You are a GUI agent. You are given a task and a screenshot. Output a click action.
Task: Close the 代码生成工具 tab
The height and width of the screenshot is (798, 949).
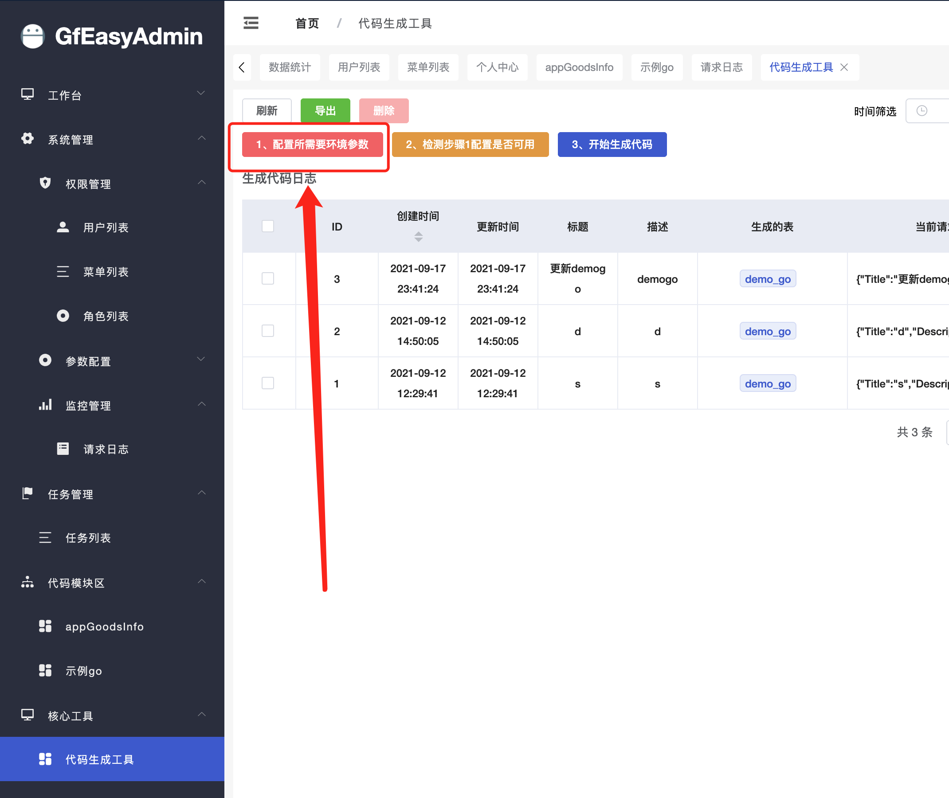(x=844, y=67)
